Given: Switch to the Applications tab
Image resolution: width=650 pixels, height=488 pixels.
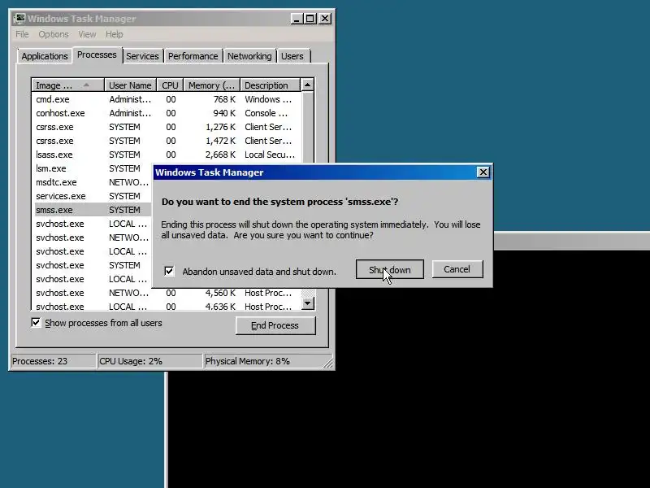Looking at the screenshot, I should [45, 56].
